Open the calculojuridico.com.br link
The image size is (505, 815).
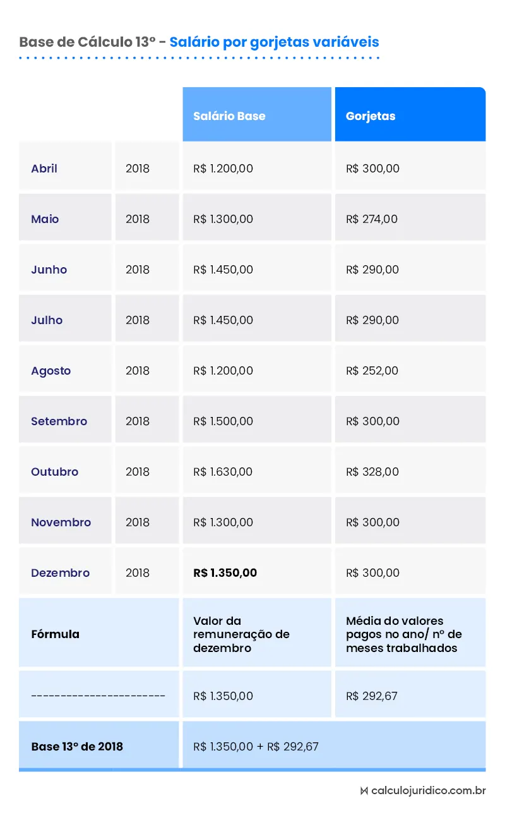click(x=429, y=791)
